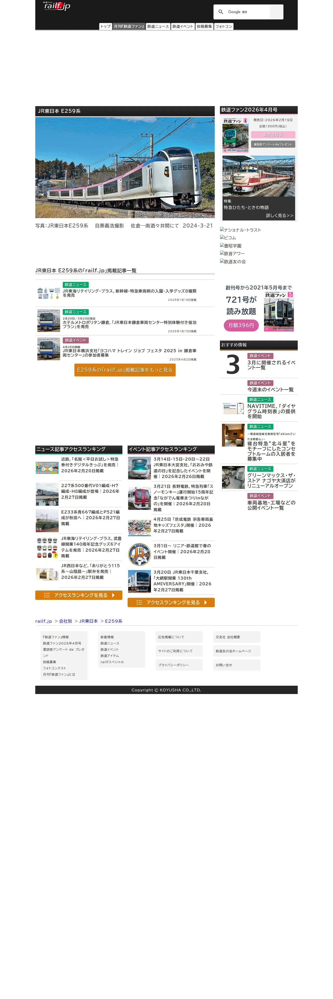Open the 詳しく見る>> link

tap(280, 216)
